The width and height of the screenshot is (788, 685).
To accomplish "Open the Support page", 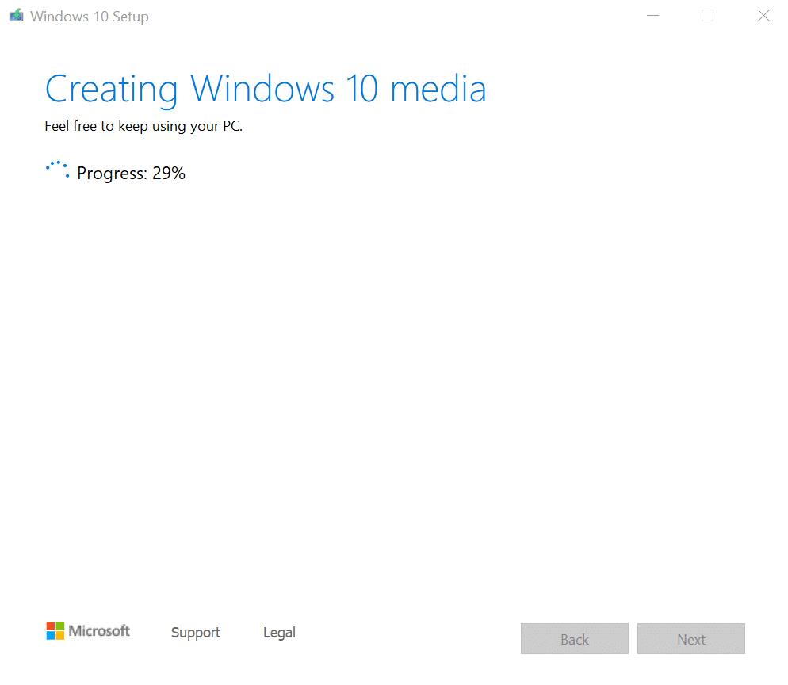I will 195,632.
